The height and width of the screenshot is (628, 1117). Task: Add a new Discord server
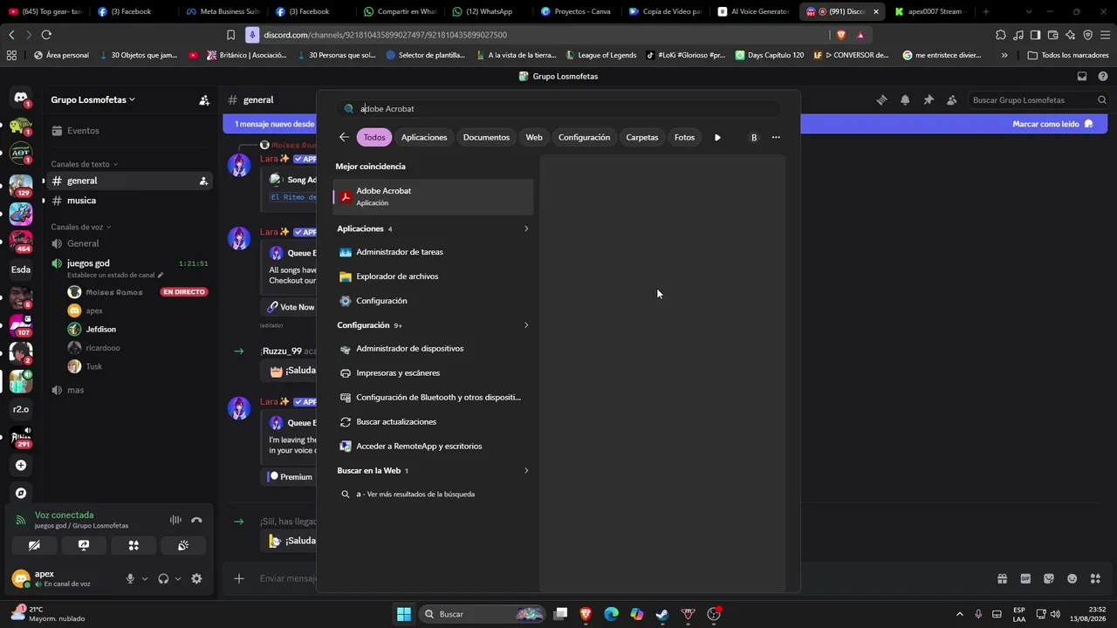21,466
